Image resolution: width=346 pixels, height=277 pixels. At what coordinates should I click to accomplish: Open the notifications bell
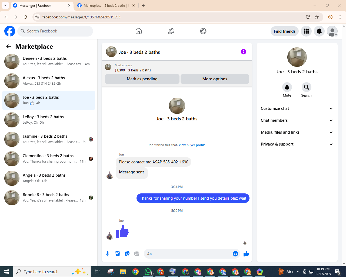coord(319,31)
